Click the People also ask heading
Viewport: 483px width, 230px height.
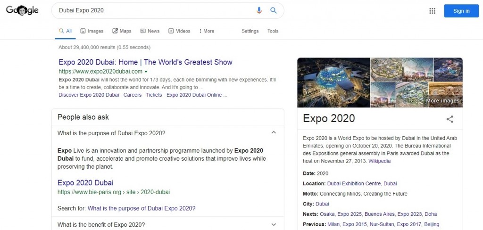(x=83, y=117)
